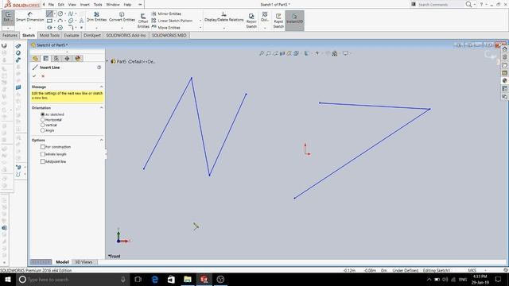Open the Window menu
This screenshot has height=286, width=509.
tap(113, 5)
